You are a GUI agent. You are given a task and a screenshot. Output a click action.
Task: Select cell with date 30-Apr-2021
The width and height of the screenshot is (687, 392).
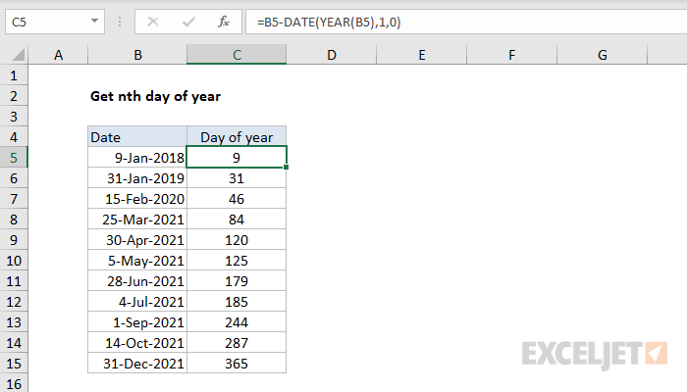tap(137, 240)
